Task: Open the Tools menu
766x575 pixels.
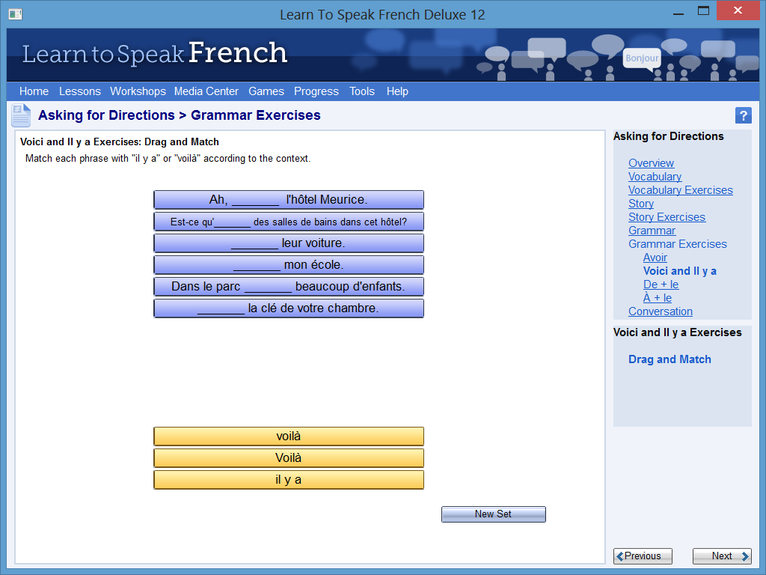Action: coord(362,91)
